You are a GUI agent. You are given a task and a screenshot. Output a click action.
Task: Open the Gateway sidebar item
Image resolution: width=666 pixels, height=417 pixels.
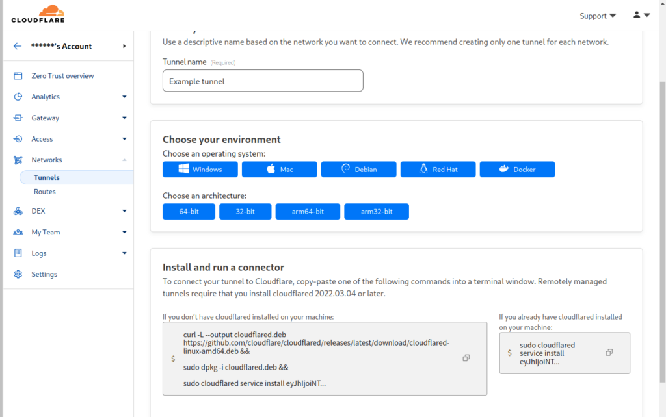tap(45, 118)
